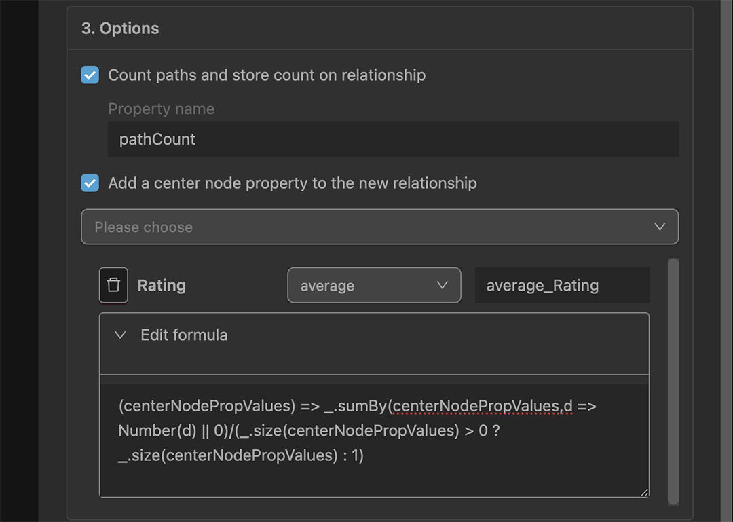733x522 pixels.
Task: Click the Add a center node property label
Action: tap(292, 183)
